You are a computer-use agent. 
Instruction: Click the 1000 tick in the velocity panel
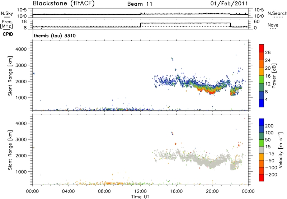[21, 172]
